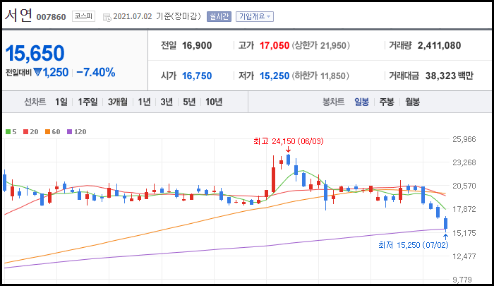
Task: Click the 실시간 real-time button
Action: (219, 16)
